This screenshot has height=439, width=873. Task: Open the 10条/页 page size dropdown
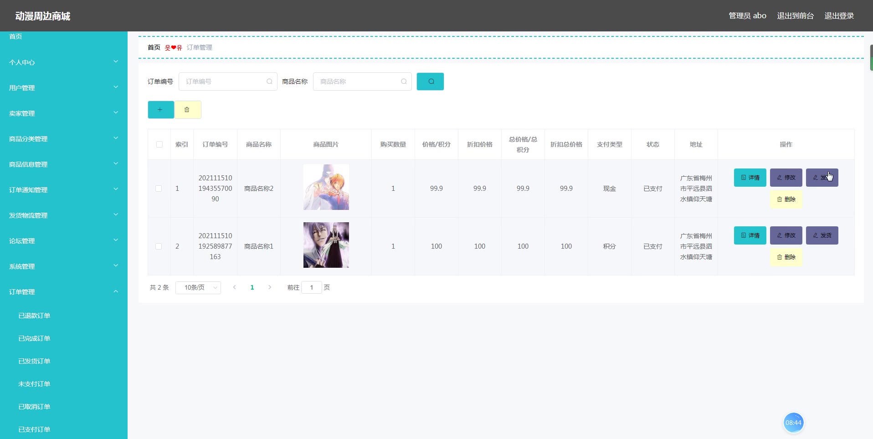click(198, 287)
